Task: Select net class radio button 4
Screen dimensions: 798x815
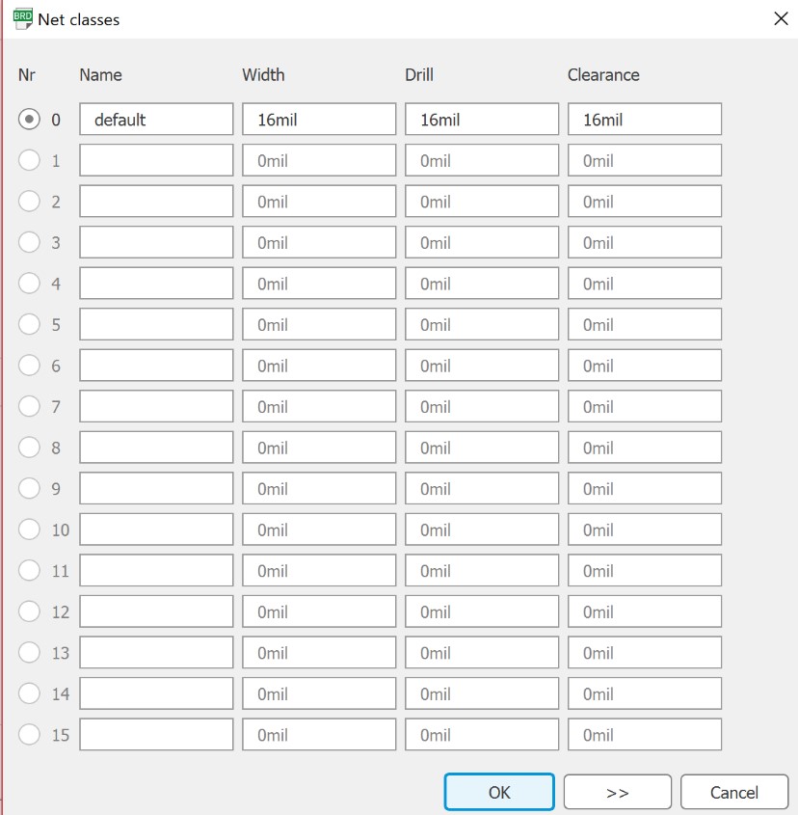Action: [x=29, y=284]
